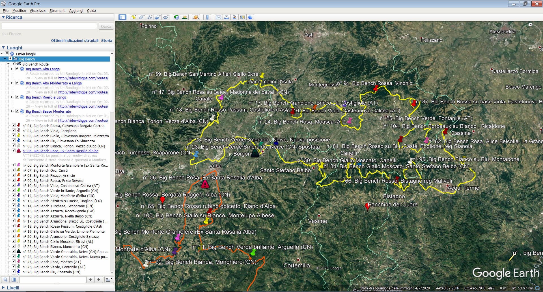This screenshot has height=292, width=543.
Task: Add an image overlay from the toolbar
Action: 158,17
